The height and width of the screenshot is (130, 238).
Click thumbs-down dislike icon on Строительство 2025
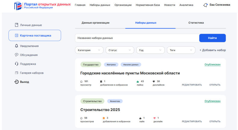coord(154,118)
